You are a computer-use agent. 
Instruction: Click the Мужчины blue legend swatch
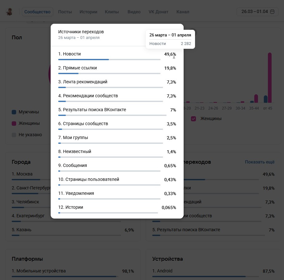(x=14, y=112)
